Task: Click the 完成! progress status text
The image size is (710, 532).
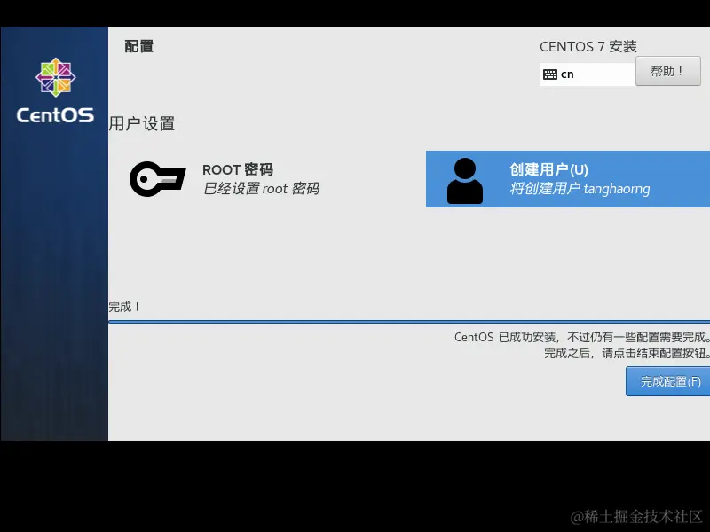Action: point(124,307)
